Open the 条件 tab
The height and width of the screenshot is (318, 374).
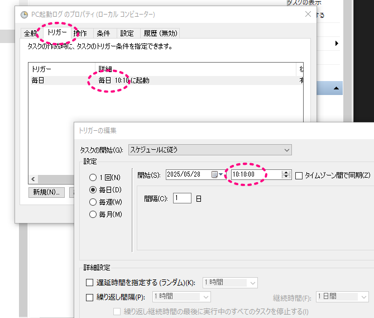click(x=103, y=34)
